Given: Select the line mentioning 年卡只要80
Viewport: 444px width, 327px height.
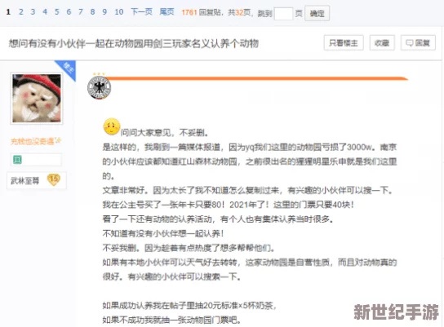Looking at the screenshot, I should pos(229,205).
